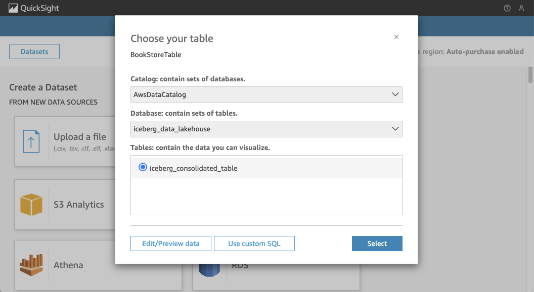This screenshot has height=292, width=534.
Task: Click the BookStoreTable data source name
Action: [x=156, y=55]
